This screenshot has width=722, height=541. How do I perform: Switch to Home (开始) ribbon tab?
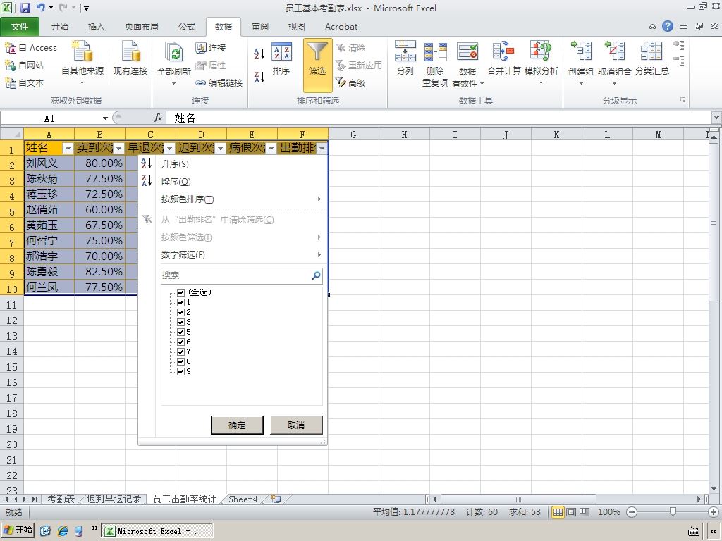[60, 26]
